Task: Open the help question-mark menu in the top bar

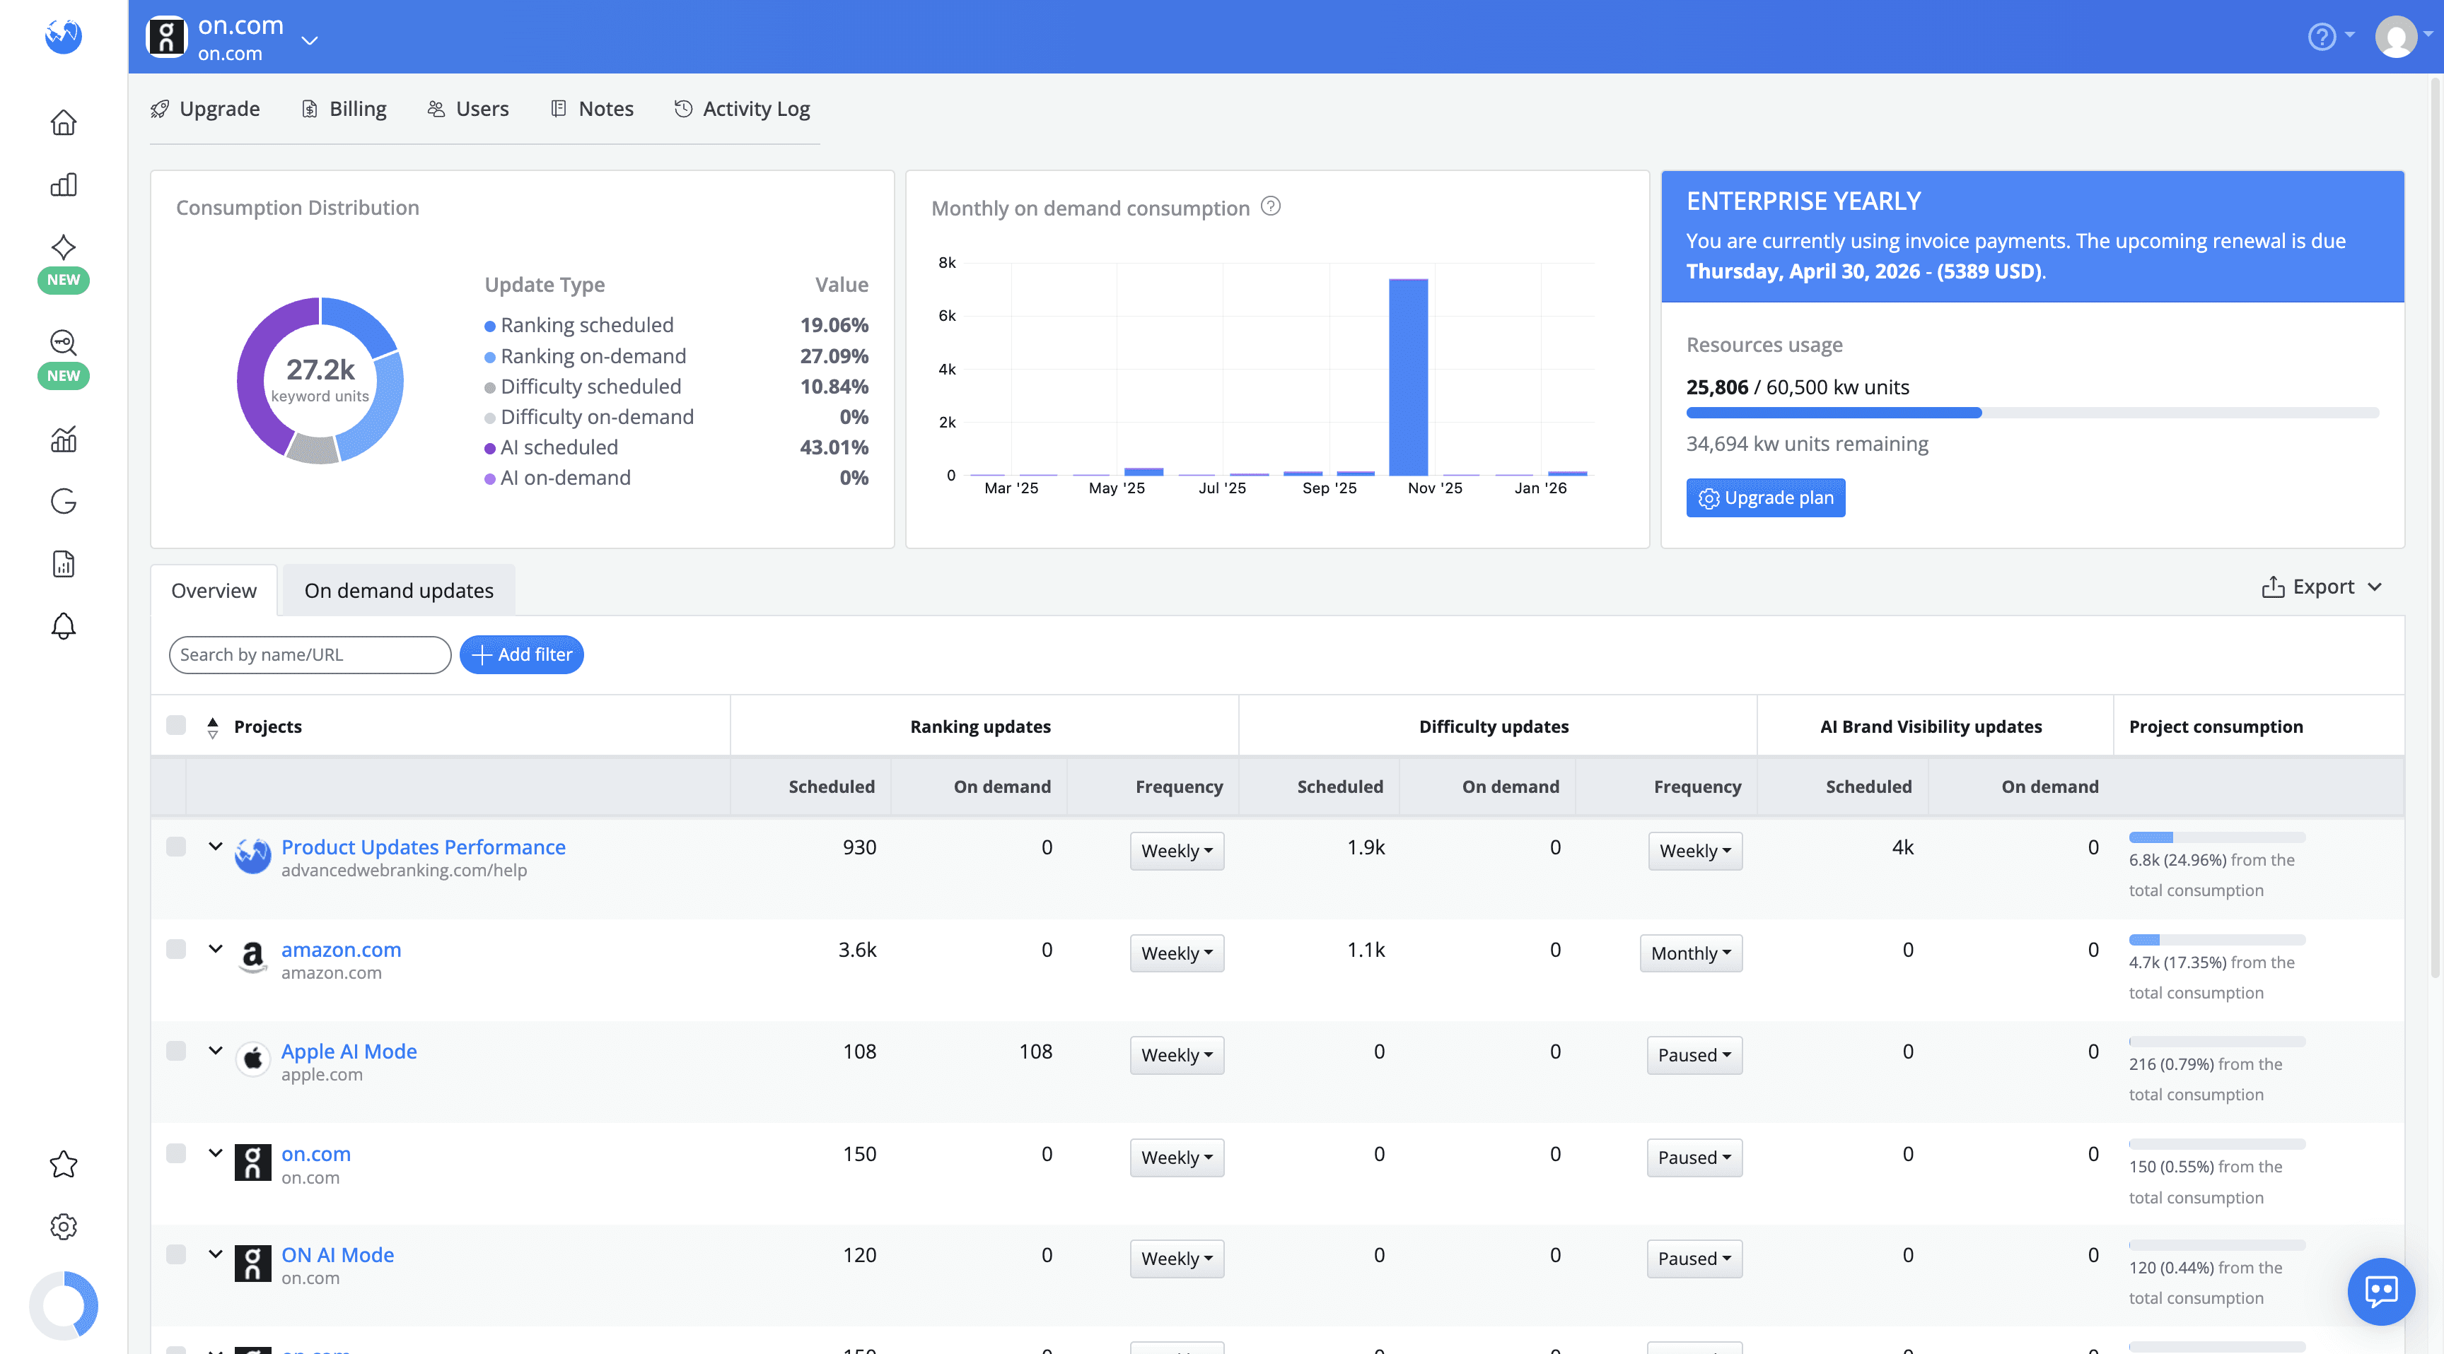Action: pyautogui.click(x=2322, y=36)
